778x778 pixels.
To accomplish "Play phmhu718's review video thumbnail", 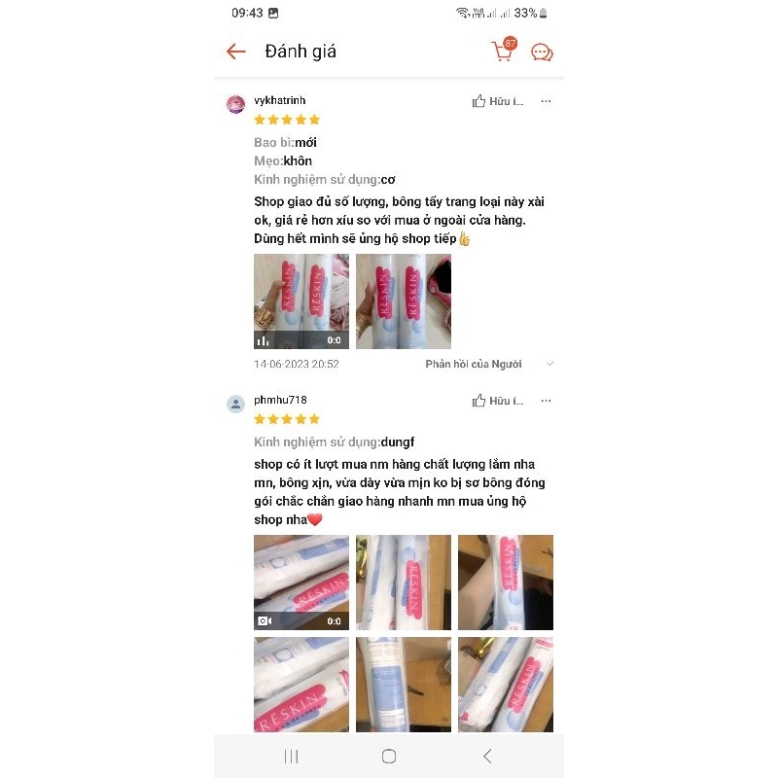I will pos(301,582).
